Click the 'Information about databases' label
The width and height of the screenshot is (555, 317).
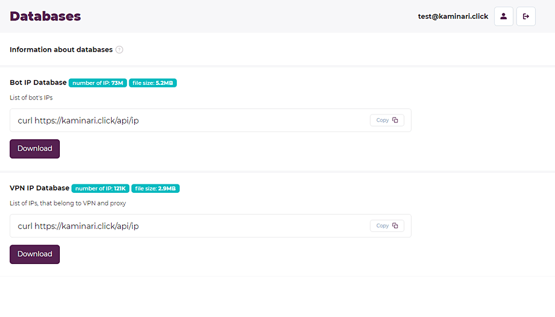pos(61,50)
